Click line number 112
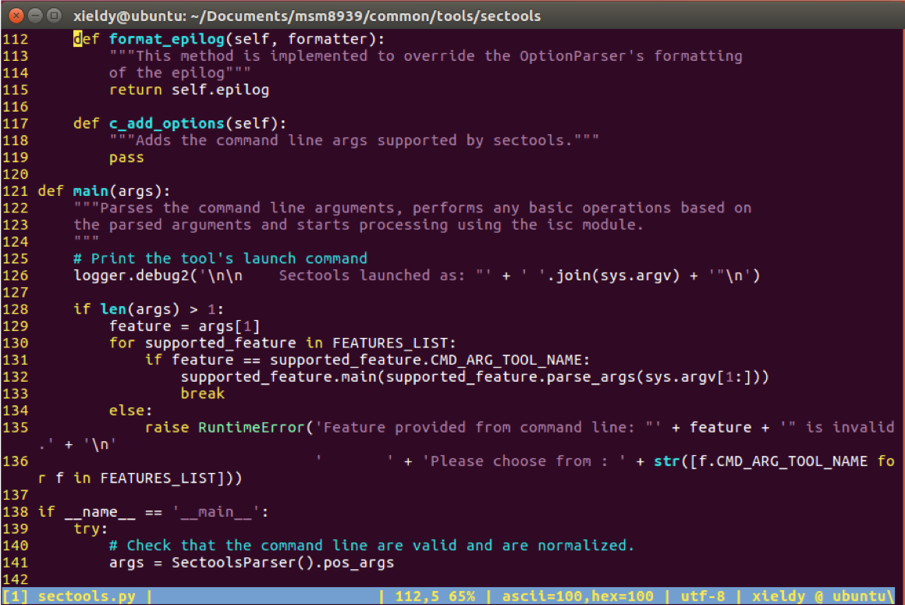 click(x=16, y=39)
